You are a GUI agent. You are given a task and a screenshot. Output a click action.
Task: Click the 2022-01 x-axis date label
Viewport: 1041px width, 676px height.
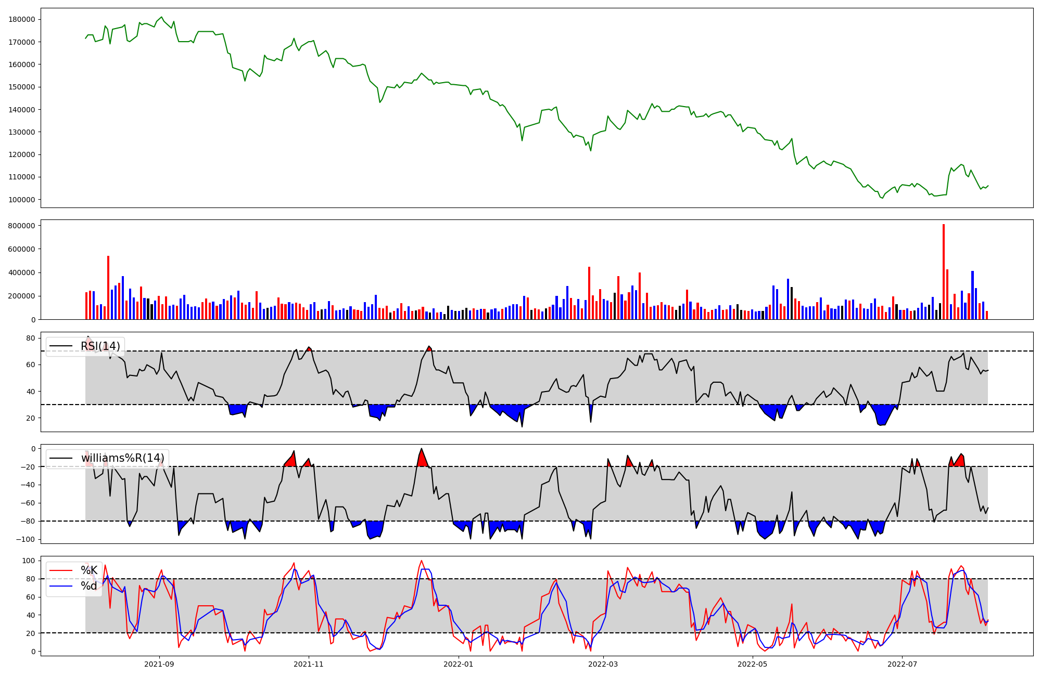pos(459,664)
